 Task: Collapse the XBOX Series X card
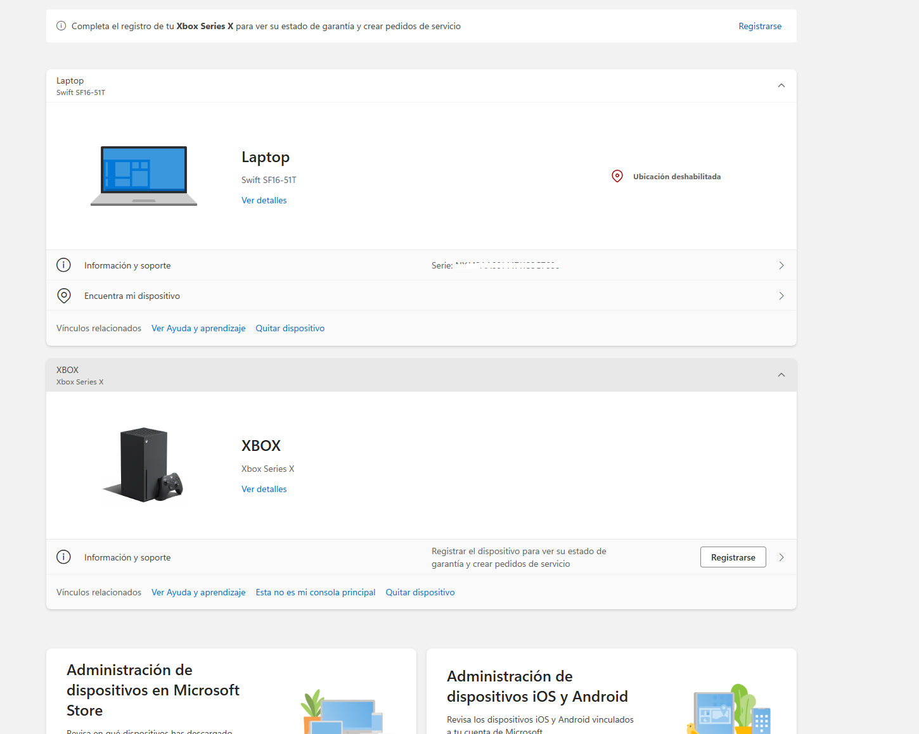pos(781,375)
